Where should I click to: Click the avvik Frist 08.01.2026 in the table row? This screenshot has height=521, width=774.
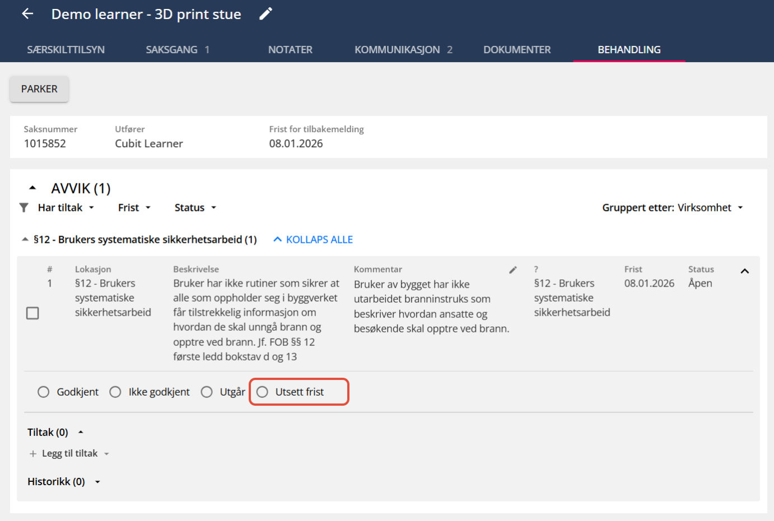pos(649,283)
